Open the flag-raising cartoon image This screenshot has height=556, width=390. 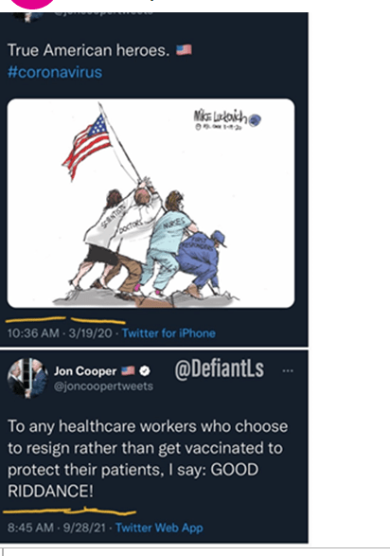click(x=151, y=204)
